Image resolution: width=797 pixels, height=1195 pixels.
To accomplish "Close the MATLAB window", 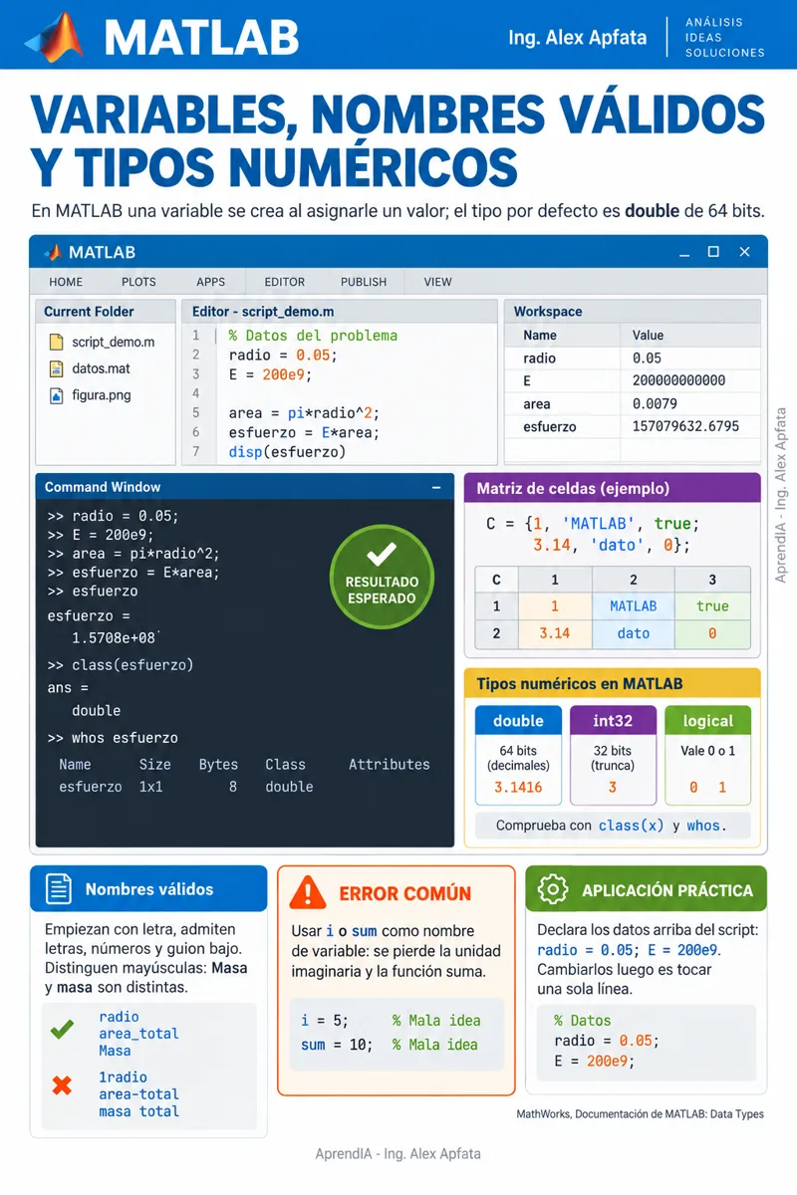I will [x=744, y=252].
